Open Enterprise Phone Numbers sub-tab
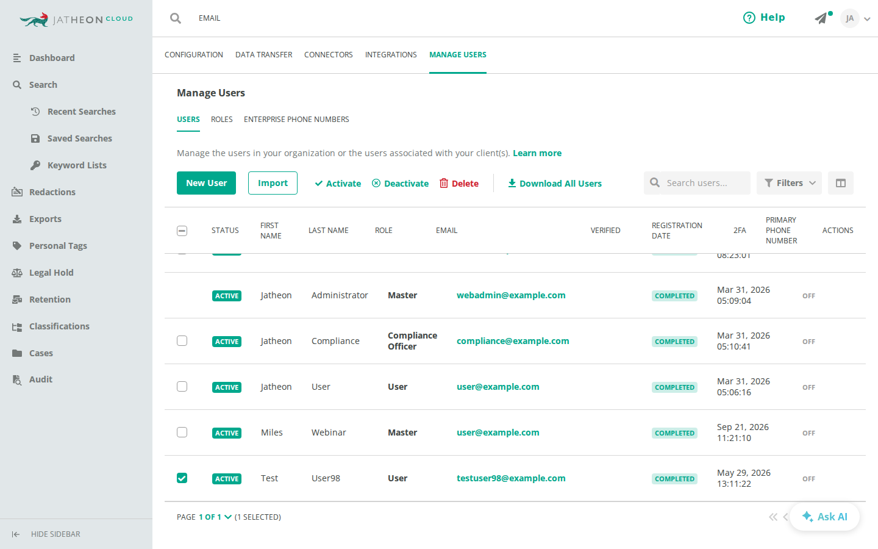The image size is (878, 549). point(296,120)
